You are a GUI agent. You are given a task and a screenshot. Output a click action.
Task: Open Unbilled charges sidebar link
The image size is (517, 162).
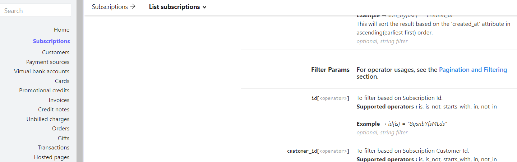pos(48,119)
